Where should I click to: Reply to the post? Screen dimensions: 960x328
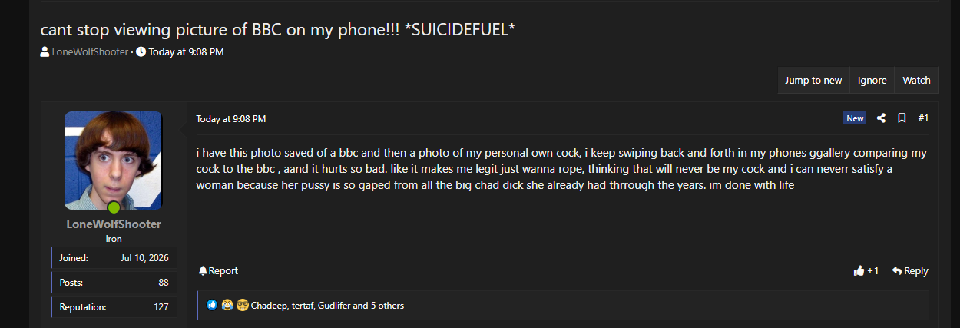coord(910,271)
